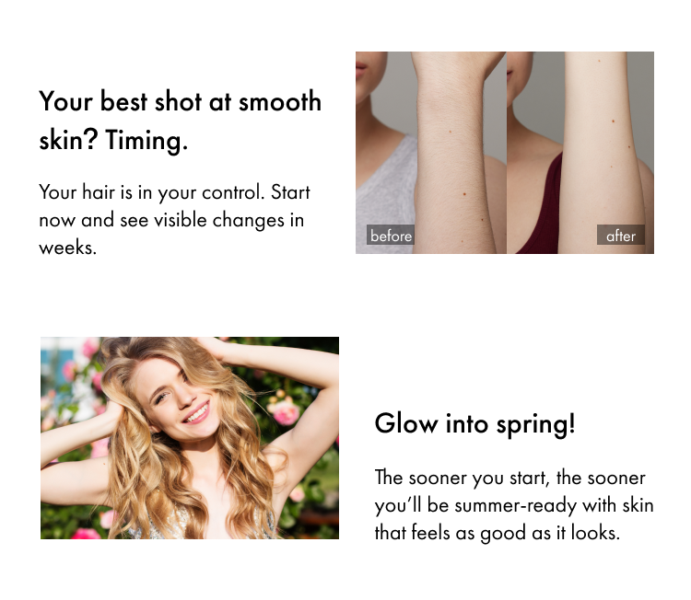Click the 'Your hair is in your control' paragraph
Image resolution: width=691 pixels, height=600 pixels.
pos(174,220)
